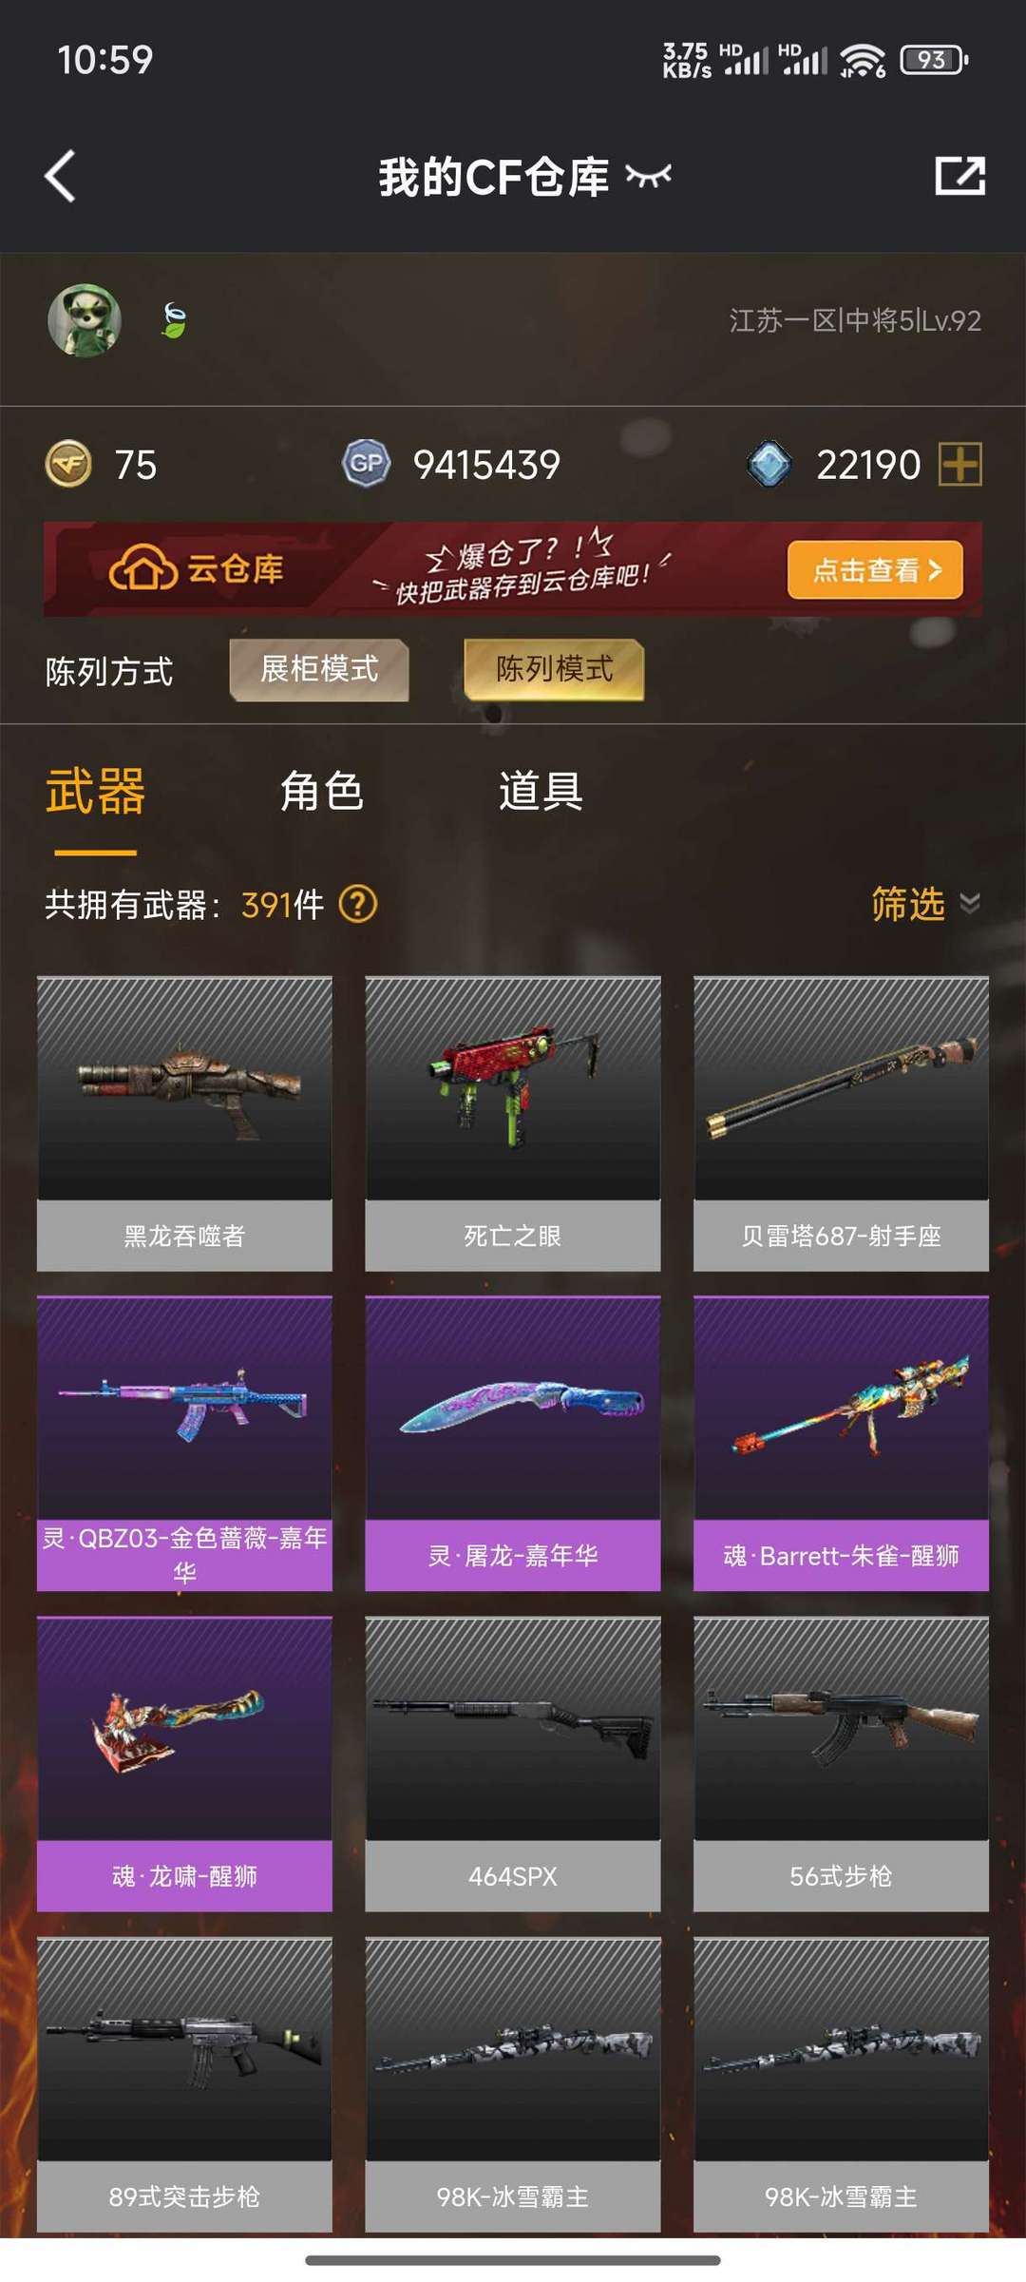This screenshot has width=1026, height=2282.
Task: Open the 黑龙吞噬者 weapon card
Action: point(184,1123)
